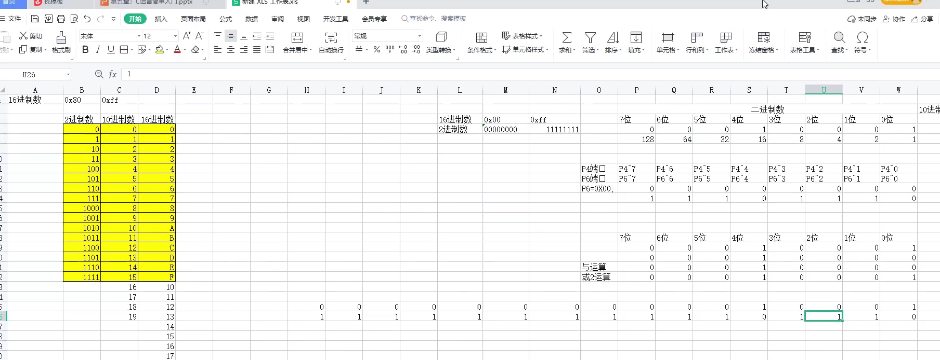Apply bottom vertical alignment
940x360 pixels.
[x=244, y=36]
